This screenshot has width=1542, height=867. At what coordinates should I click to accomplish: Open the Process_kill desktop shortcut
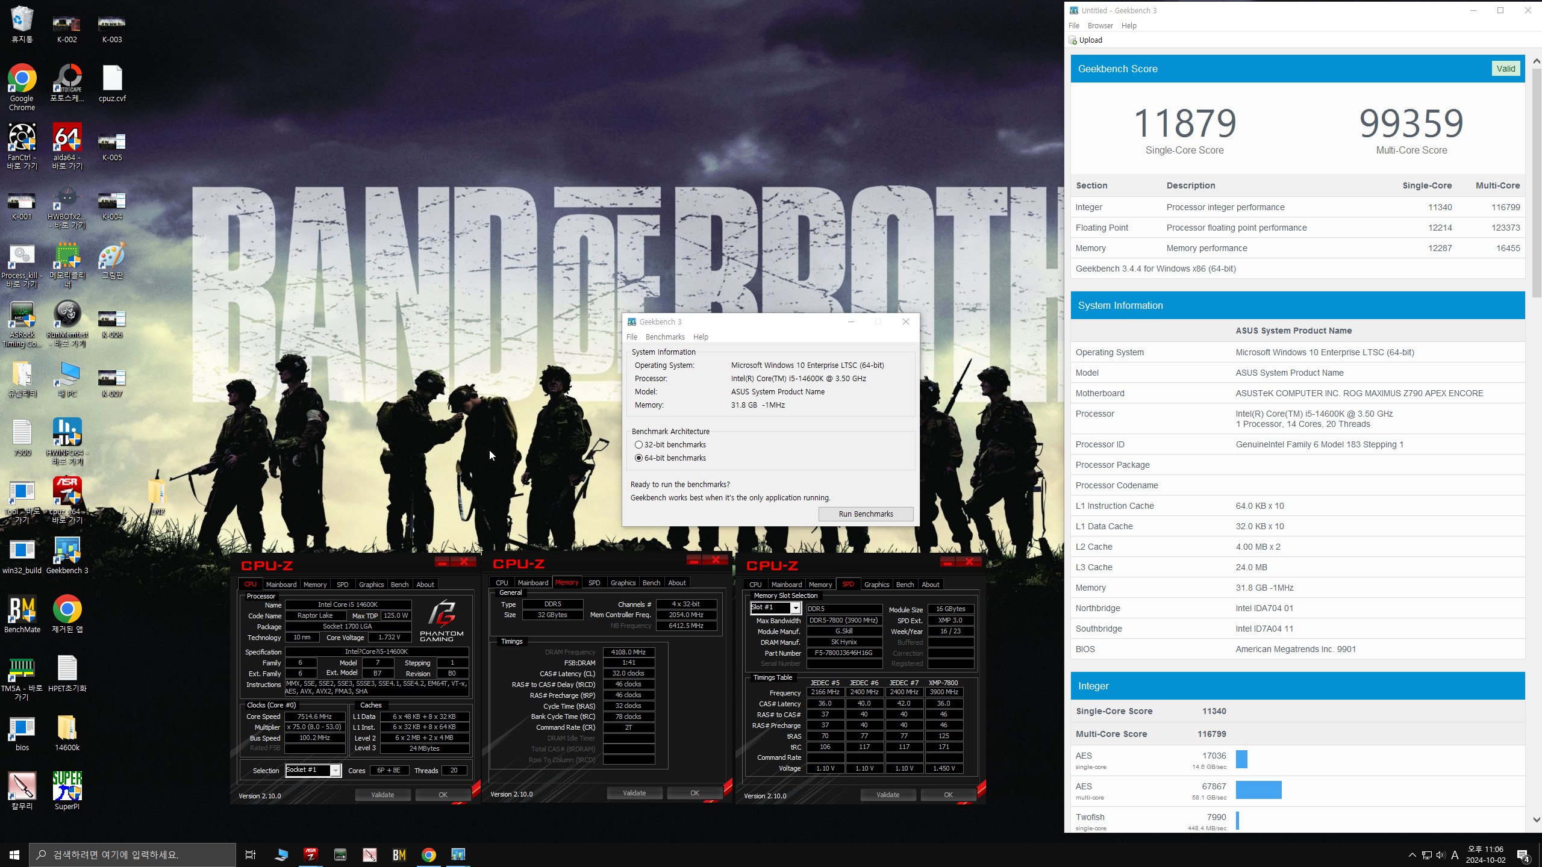pyautogui.click(x=22, y=264)
